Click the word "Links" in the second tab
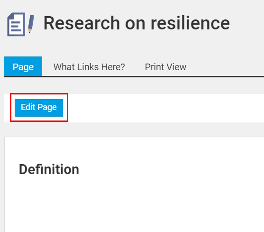Image resolution: width=264 pixels, height=232 pixels. point(88,67)
